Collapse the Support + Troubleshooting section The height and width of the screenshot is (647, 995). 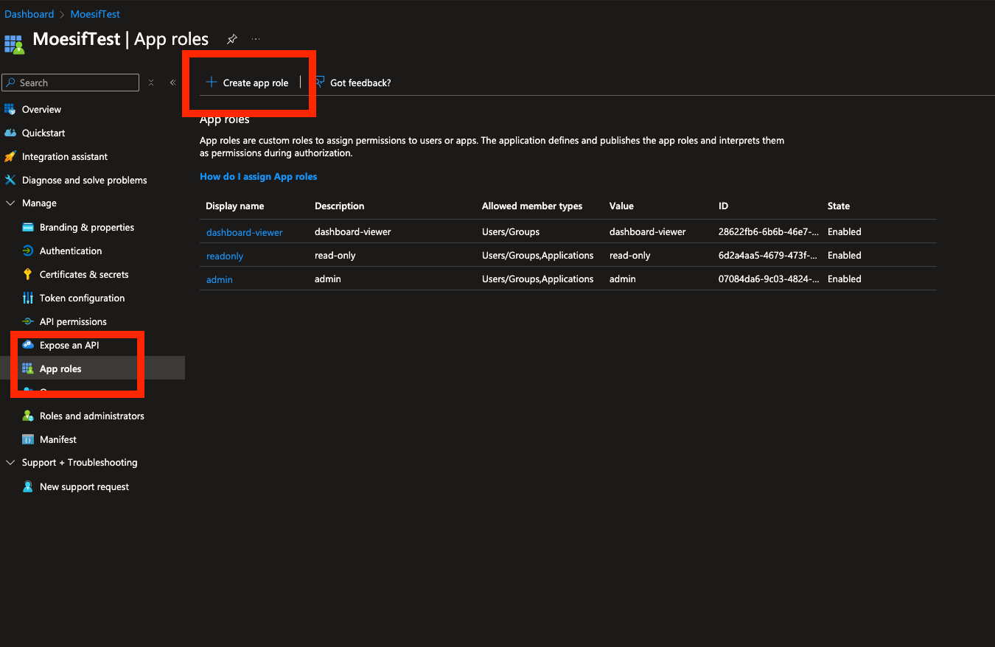10,463
